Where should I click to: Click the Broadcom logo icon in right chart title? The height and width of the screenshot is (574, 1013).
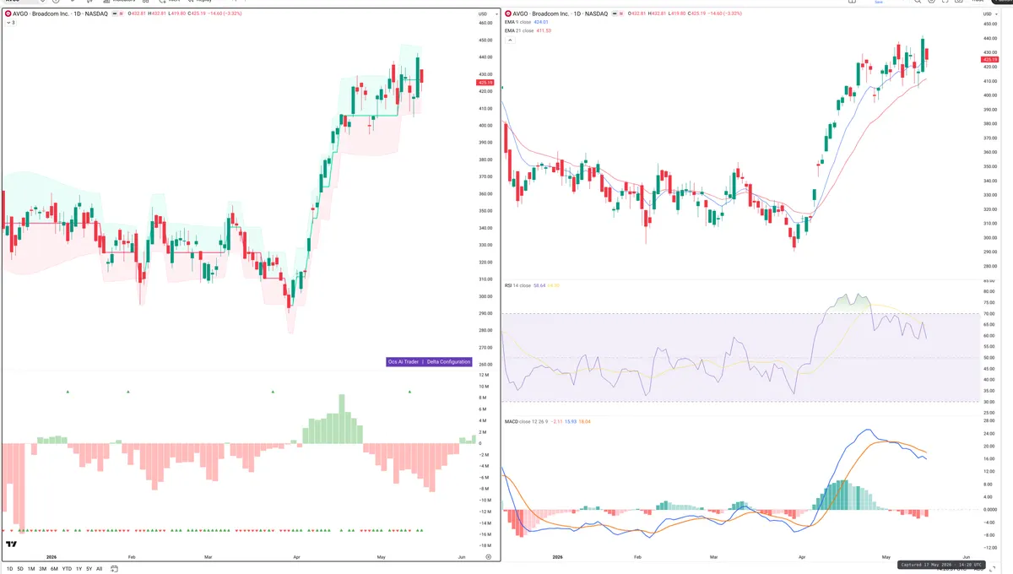[508, 14]
